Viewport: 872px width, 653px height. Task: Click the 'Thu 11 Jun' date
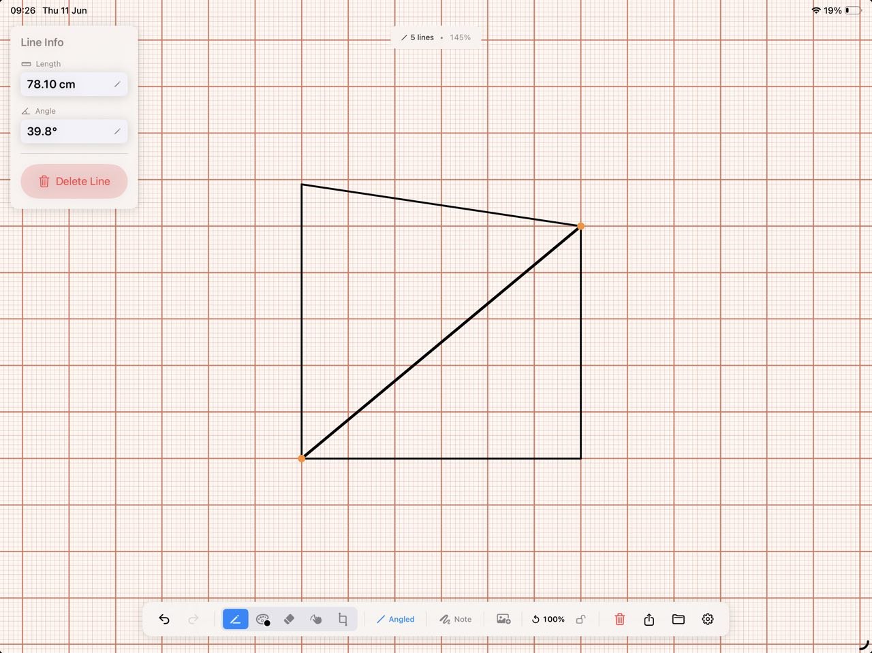click(65, 10)
